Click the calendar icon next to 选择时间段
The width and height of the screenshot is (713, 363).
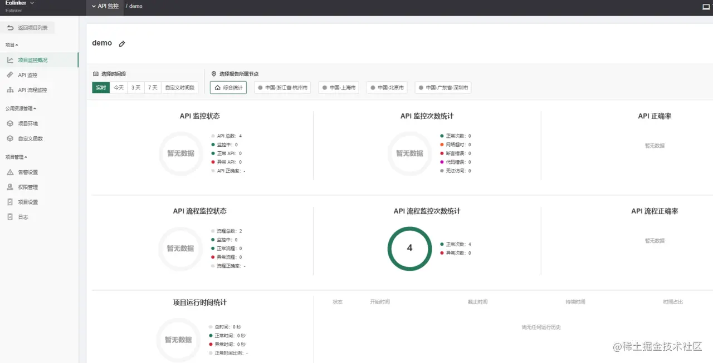click(x=96, y=73)
